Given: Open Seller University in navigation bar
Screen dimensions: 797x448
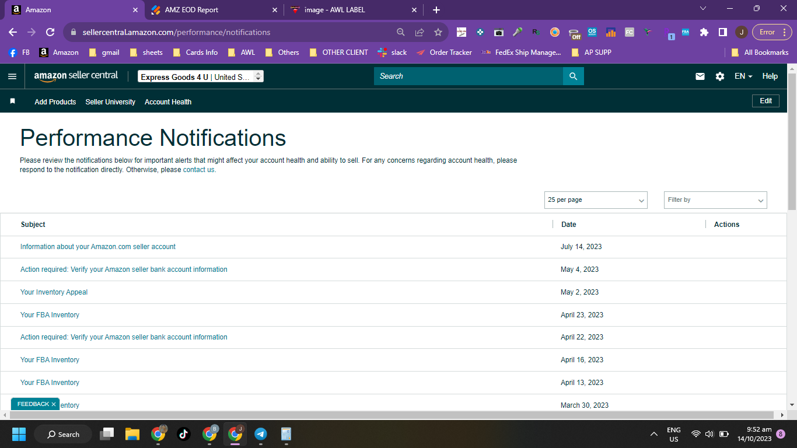Looking at the screenshot, I should click(x=110, y=102).
